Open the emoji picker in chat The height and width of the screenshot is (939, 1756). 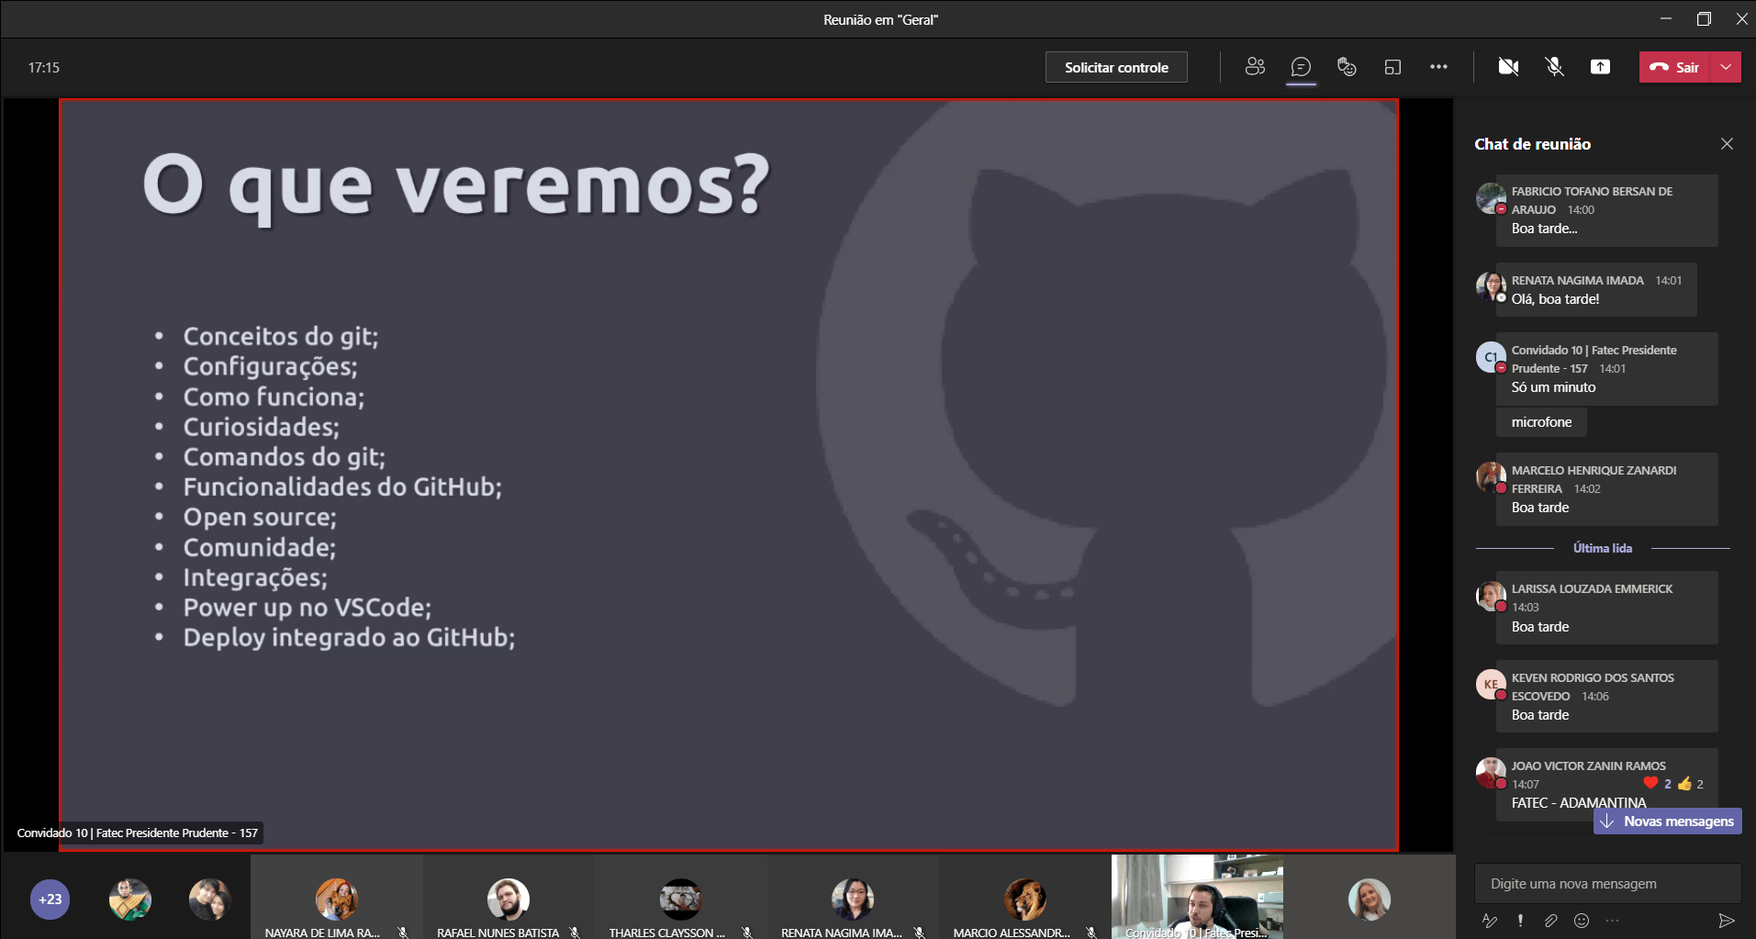point(1581,921)
